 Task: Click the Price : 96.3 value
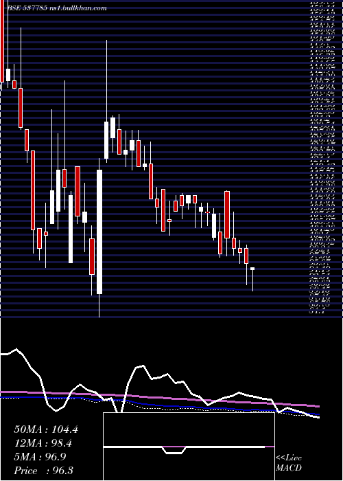tap(43, 471)
